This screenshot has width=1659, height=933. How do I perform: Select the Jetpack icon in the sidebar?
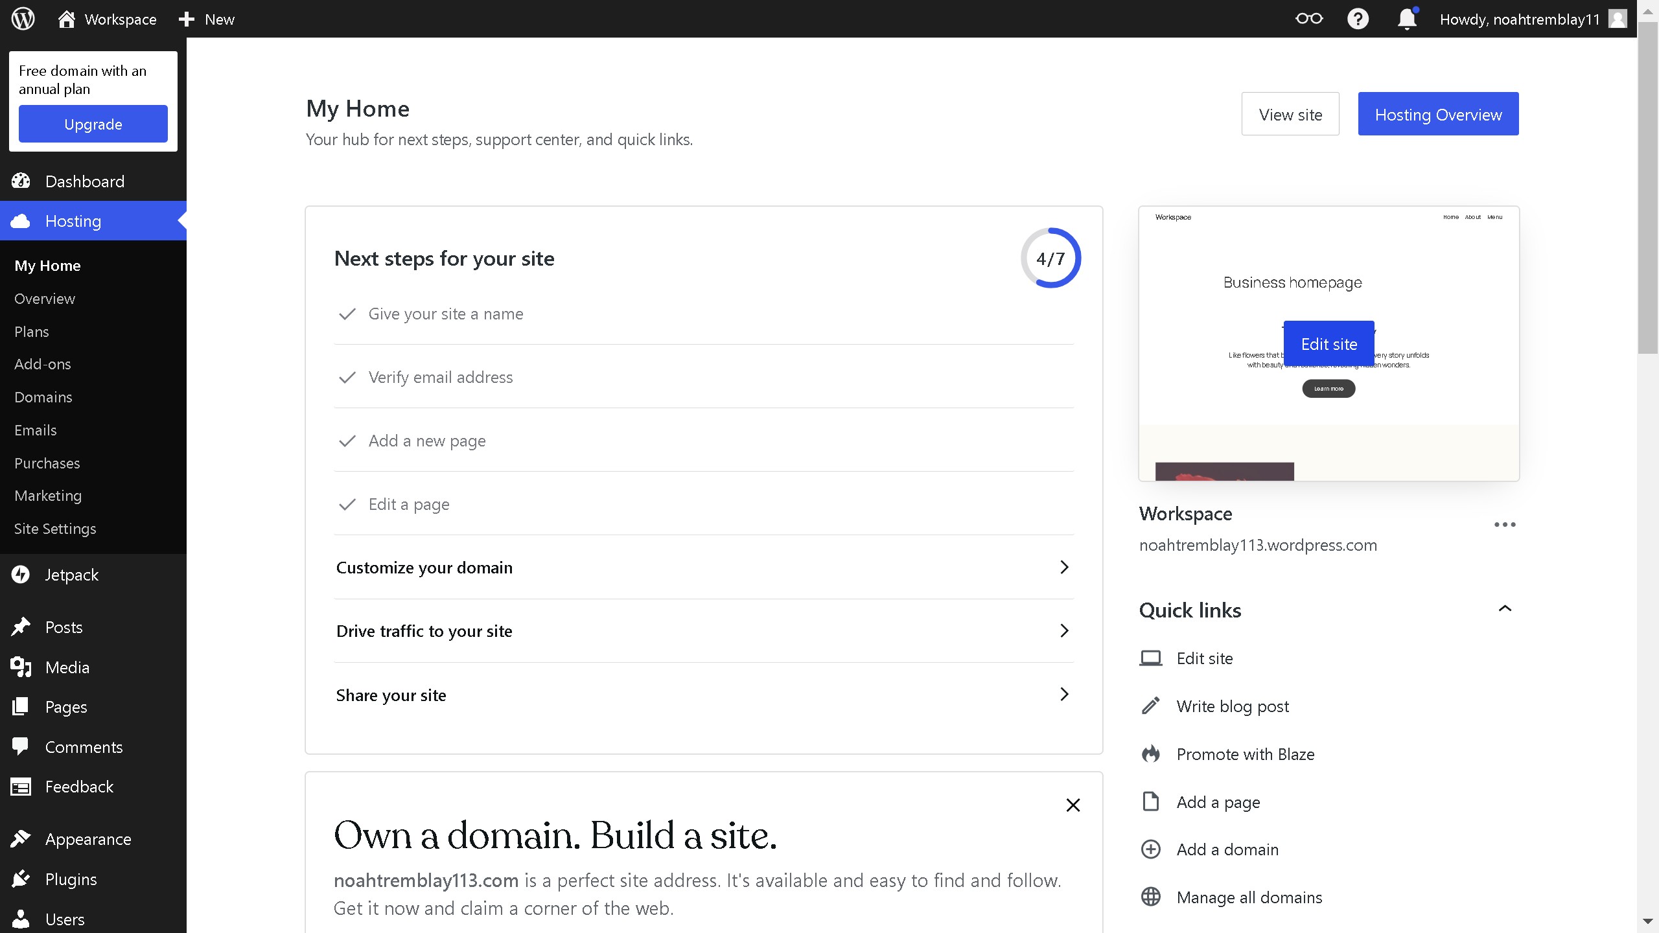tap(21, 574)
